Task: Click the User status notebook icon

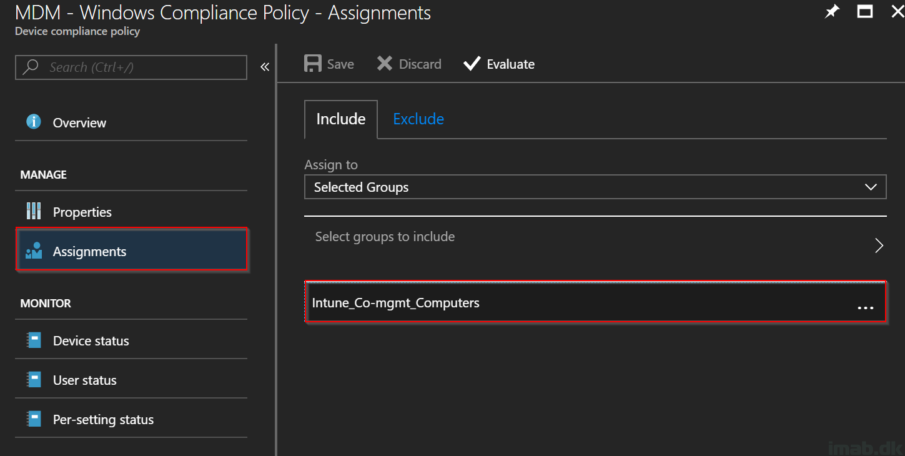Action: click(34, 380)
